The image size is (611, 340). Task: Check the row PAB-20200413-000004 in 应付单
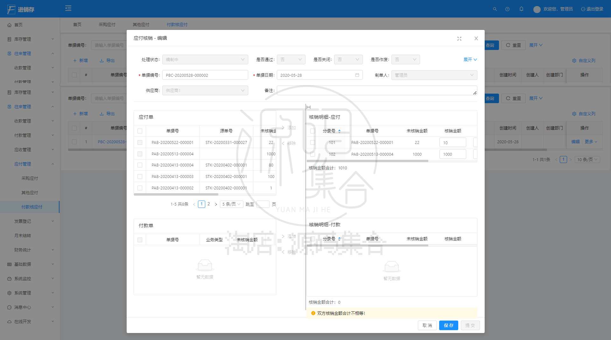(x=140, y=165)
